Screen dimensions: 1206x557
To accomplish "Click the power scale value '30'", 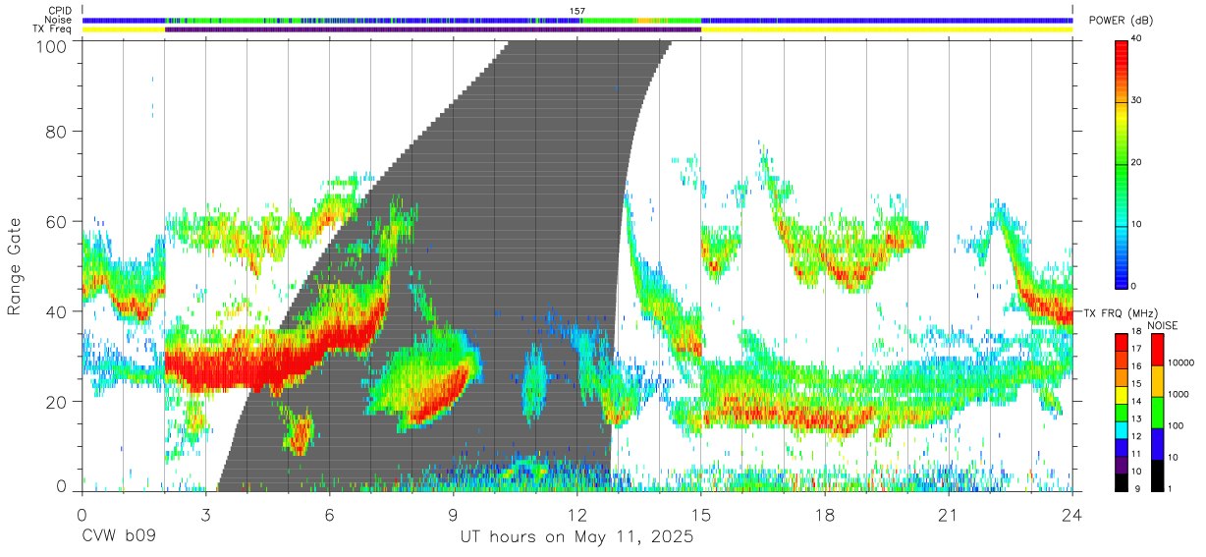I will pos(1136,101).
